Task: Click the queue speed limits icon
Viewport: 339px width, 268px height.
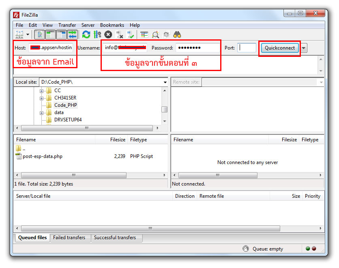Action: coord(246,249)
